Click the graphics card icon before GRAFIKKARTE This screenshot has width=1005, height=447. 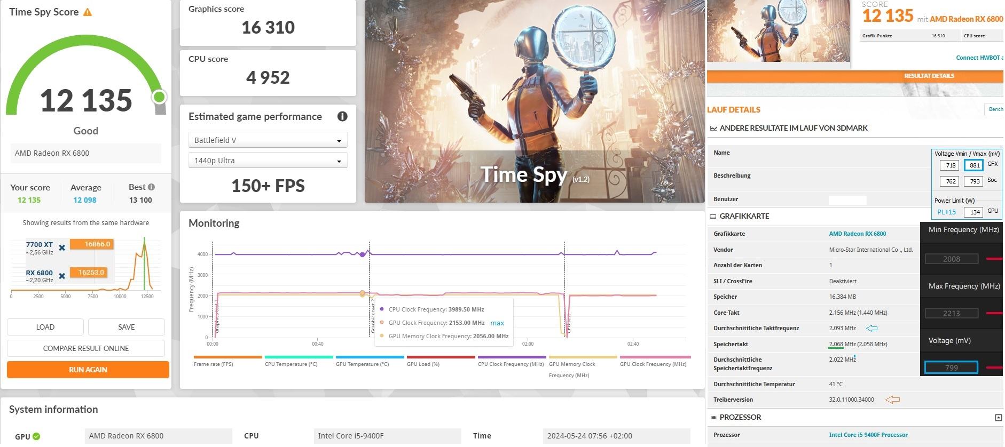pyautogui.click(x=713, y=217)
